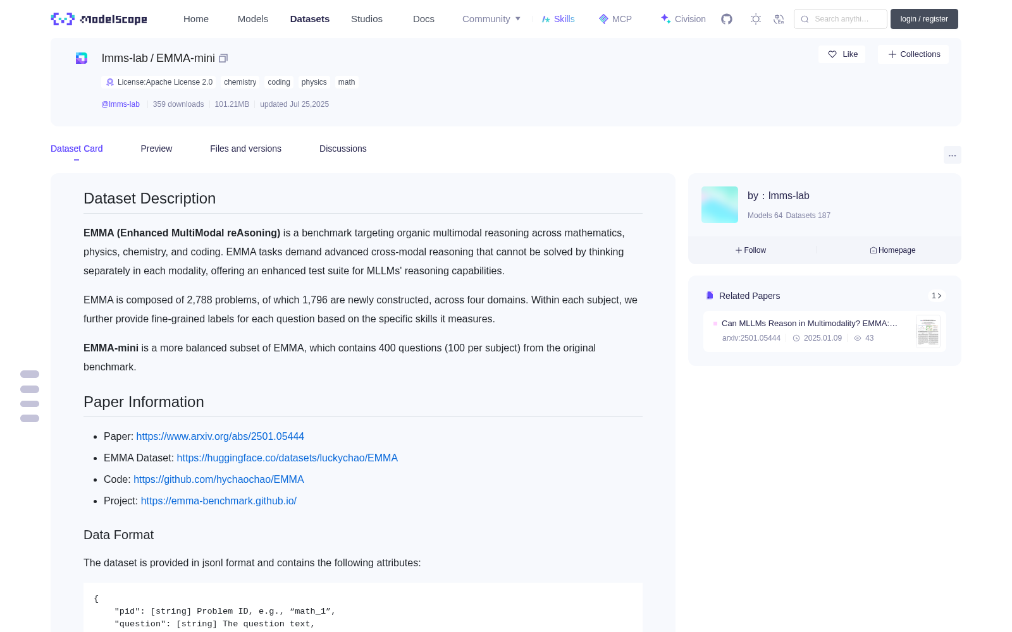The width and height of the screenshot is (1012, 632).
Task: Open the three-dots more options button
Action: (x=952, y=155)
